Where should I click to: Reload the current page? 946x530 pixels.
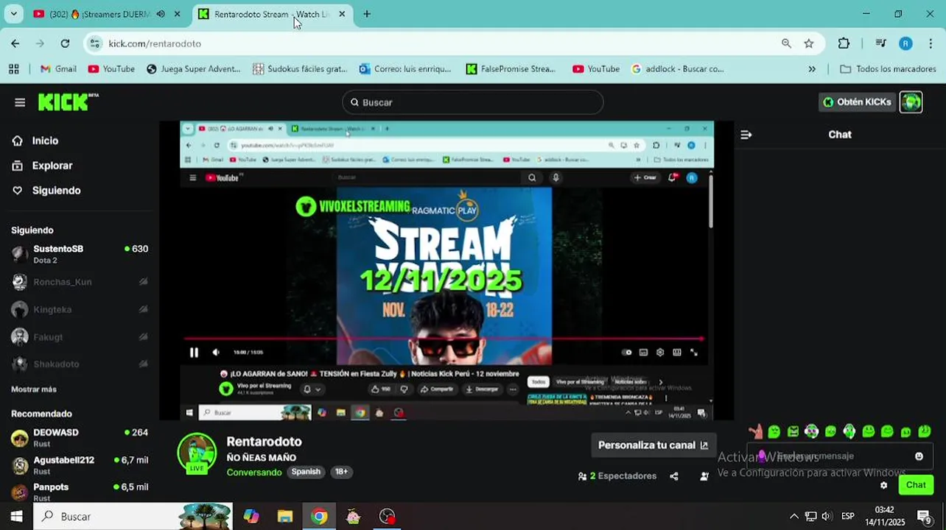point(65,43)
